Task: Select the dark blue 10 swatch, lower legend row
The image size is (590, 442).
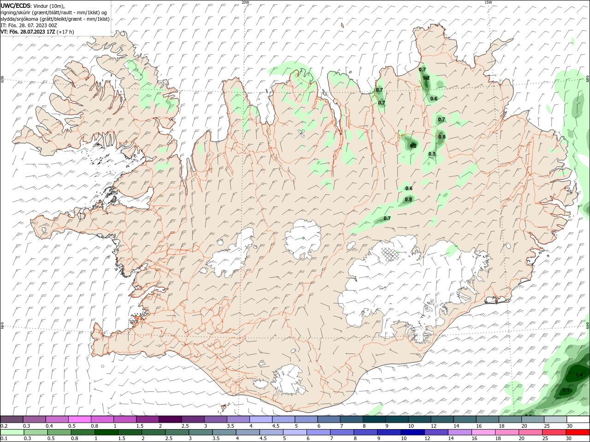Action: coord(412,433)
